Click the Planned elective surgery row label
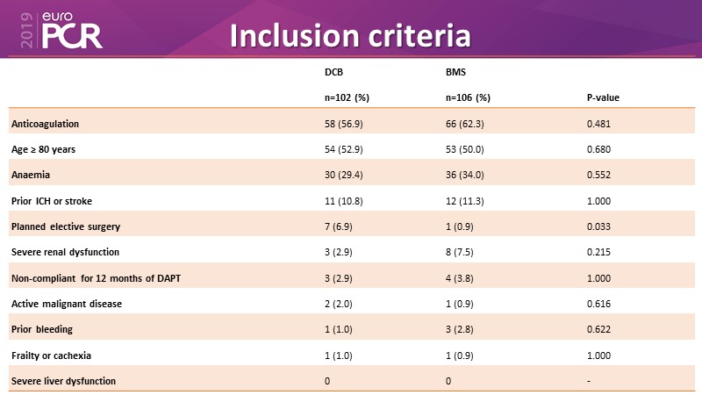 pyautogui.click(x=66, y=226)
